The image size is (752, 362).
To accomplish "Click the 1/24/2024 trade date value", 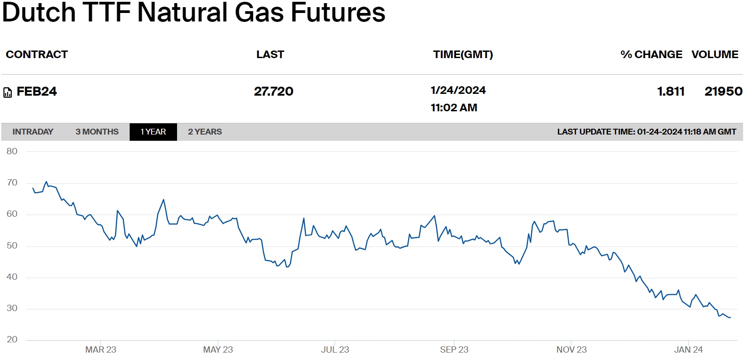I will (x=458, y=90).
